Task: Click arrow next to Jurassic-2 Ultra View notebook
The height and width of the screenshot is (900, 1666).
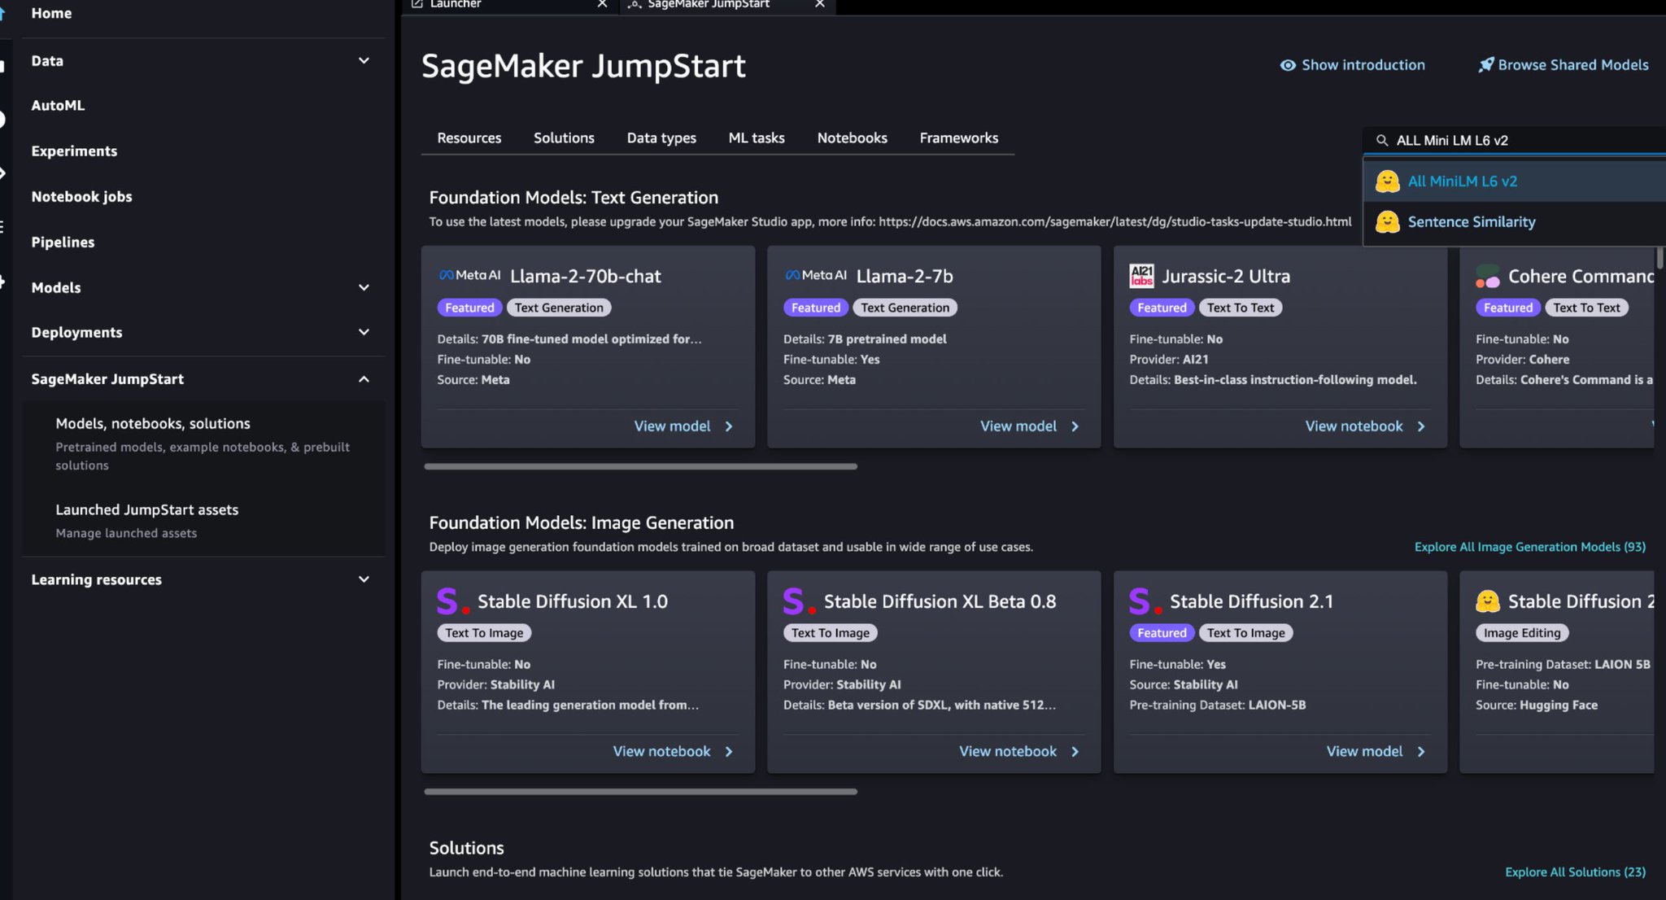Action: tap(1421, 426)
